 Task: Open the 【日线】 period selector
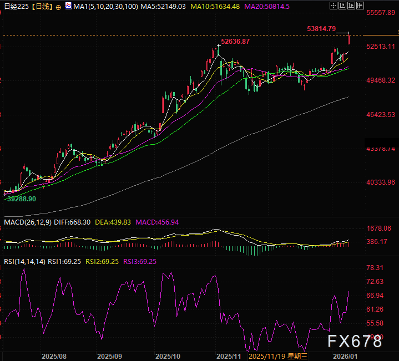[x=42, y=6]
